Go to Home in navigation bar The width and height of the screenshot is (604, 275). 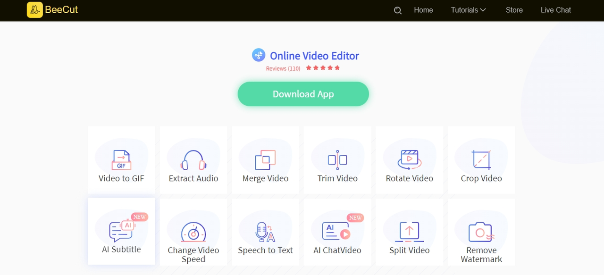click(423, 10)
